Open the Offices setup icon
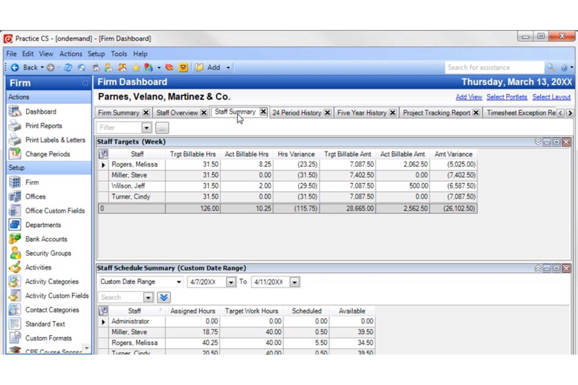578x385 pixels. pos(14,196)
